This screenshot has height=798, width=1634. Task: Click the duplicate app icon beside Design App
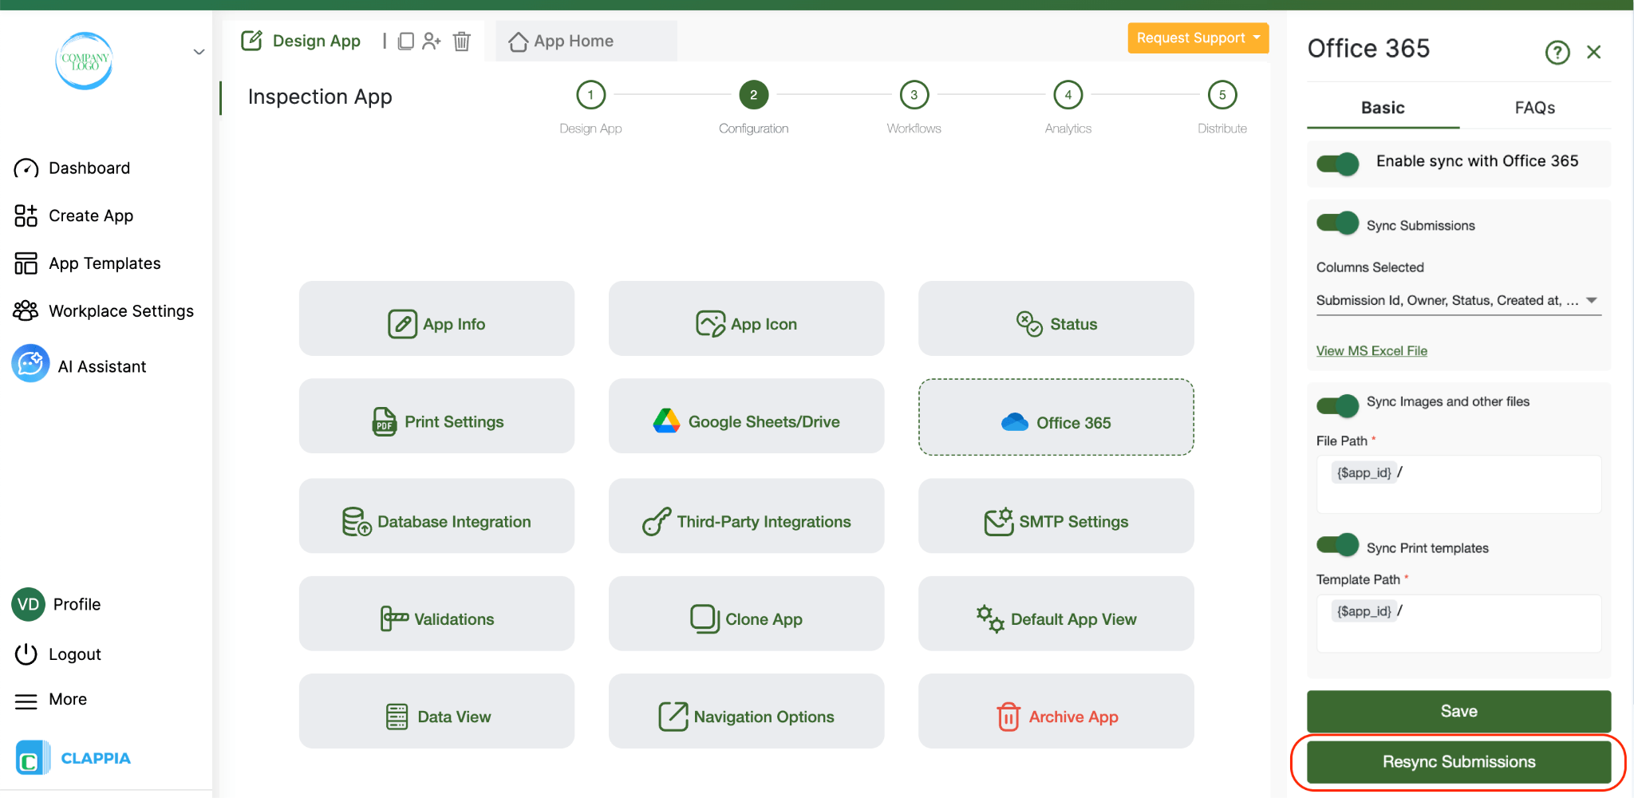click(x=405, y=41)
